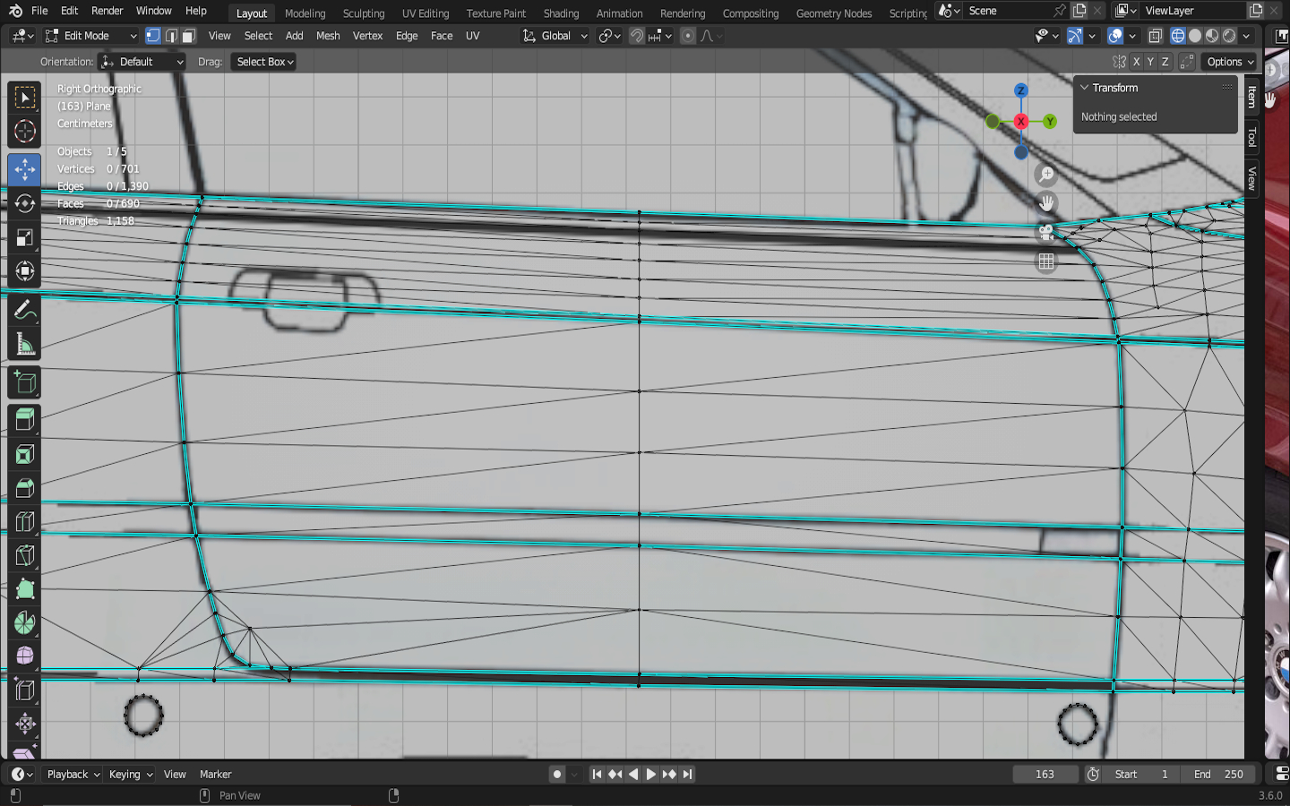This screenshot has height=806, width=1290.
Task: Choose the Measure tool
Action: 25,344
